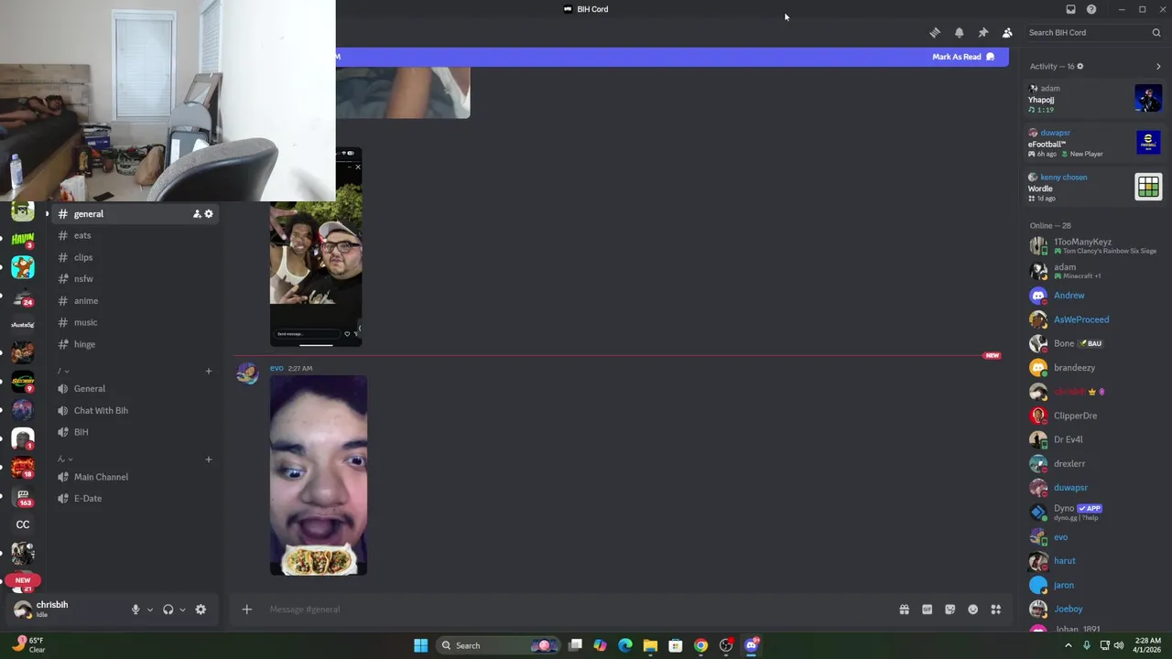Toggle microphone mute

coord(135,610)
